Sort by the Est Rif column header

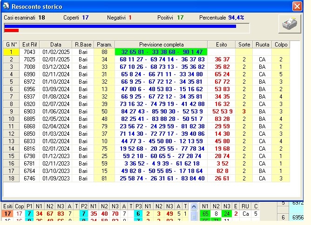29,45
